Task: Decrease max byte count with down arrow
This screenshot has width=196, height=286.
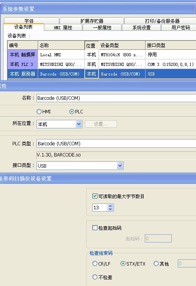Action: coord(111,209)
